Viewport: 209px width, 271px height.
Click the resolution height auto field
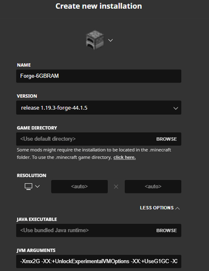tap(153, 186)
